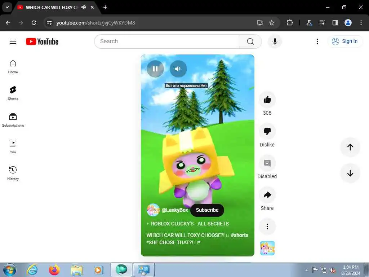Viewport: 369px width, 277px height.
Task: Open the Chrome profile avatar
Action: tap(348, 23)
